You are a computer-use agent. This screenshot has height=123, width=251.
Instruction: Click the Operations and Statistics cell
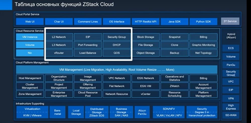coord(174,78)
